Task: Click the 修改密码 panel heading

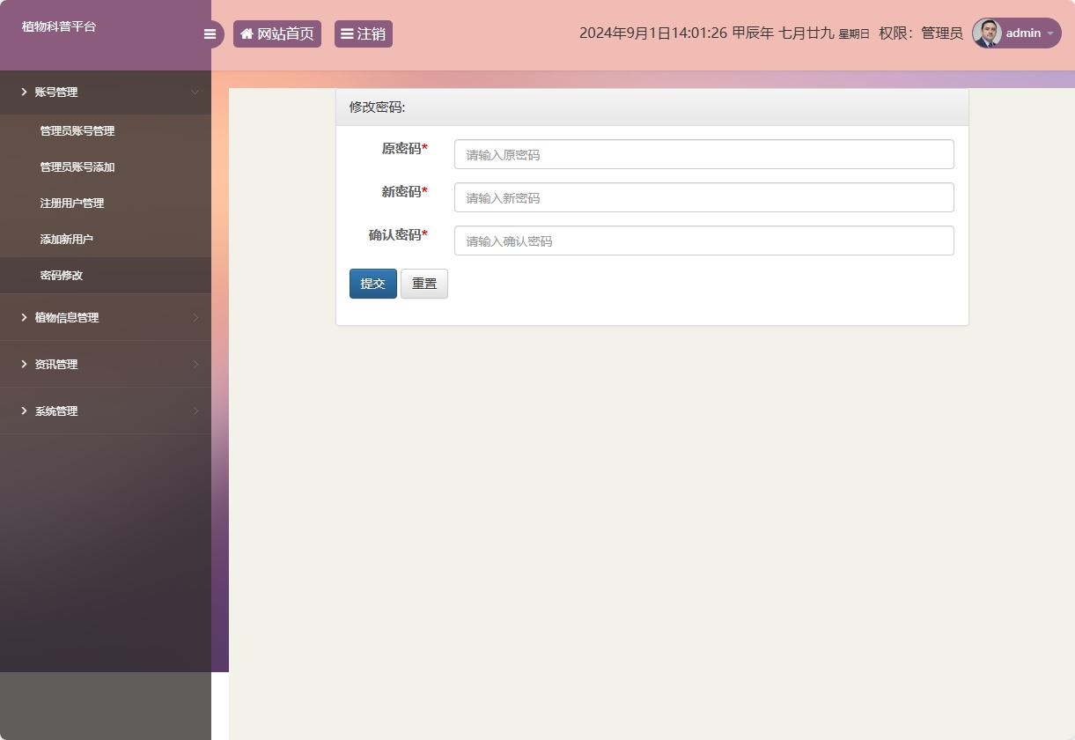Action: (378, 107)
